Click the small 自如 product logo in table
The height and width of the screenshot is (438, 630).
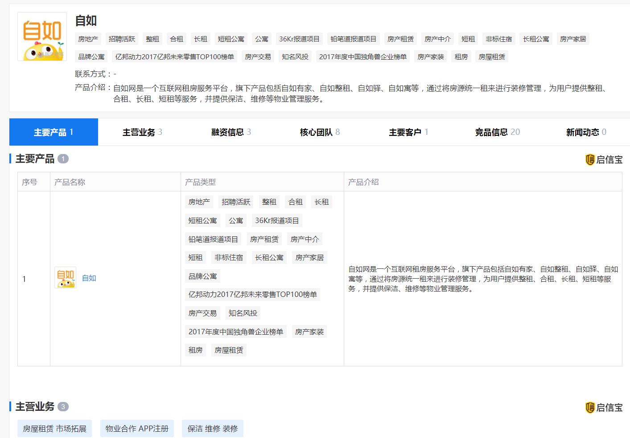[65, 278]
